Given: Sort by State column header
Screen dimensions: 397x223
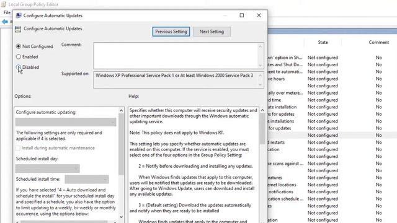Looking at the screenshot, I should 323,43.
